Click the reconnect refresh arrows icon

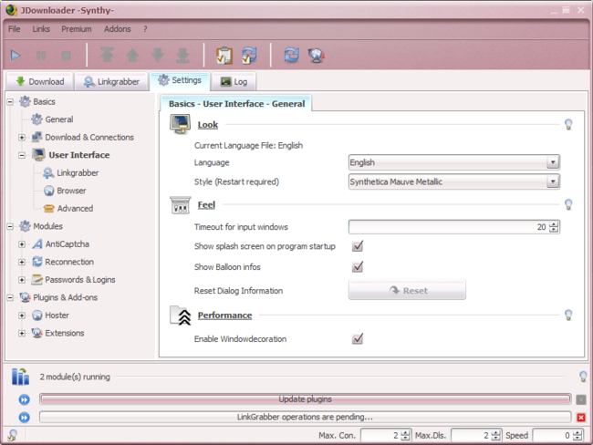point(291,56)
